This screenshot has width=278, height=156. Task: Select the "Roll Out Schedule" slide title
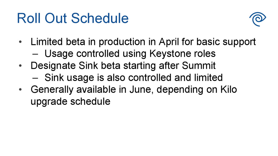point(72,18)
